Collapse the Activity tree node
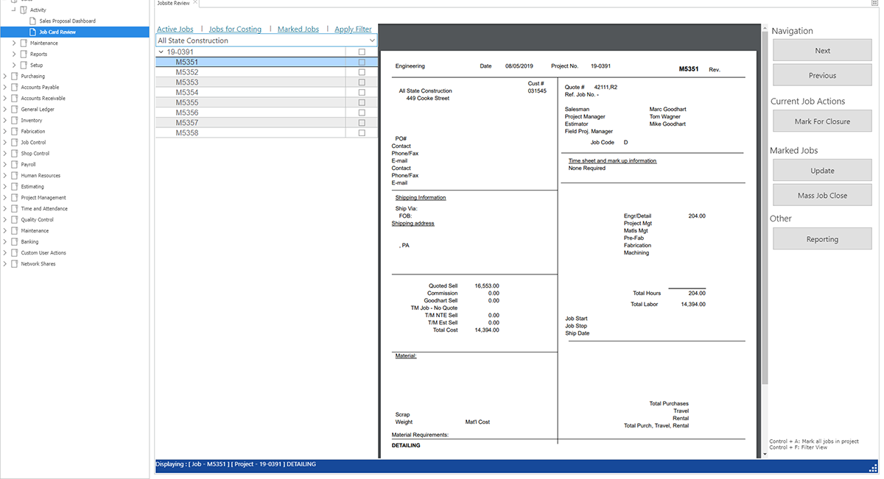 tap(14, 10)
